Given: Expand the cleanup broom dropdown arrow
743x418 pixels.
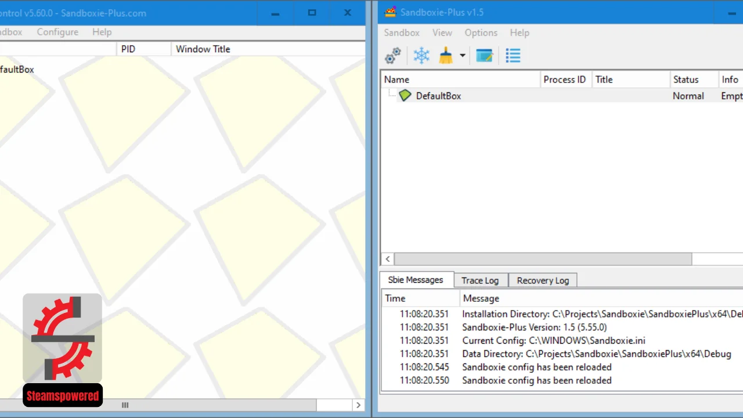Looking at the screenshot, I should coord(463,56).
